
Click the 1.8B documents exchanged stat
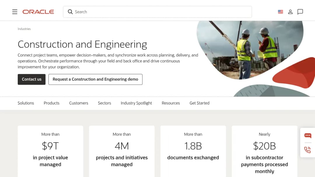point(193,146)
